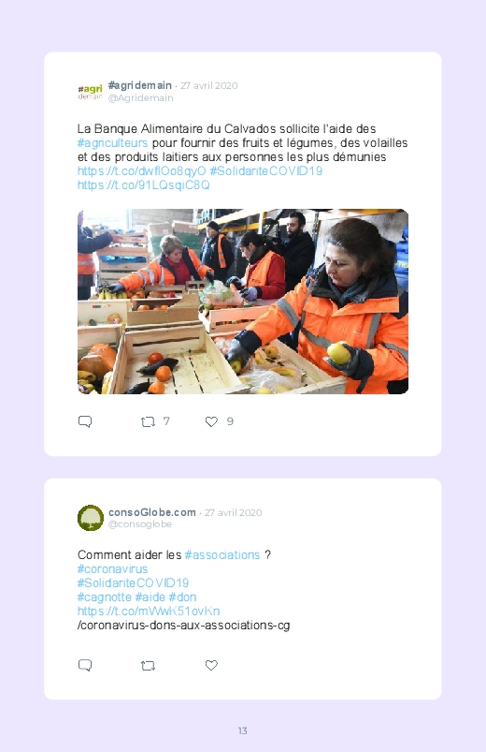Open the consoGlobe.com account name
The image size is (486, 752).
(152, 512)
